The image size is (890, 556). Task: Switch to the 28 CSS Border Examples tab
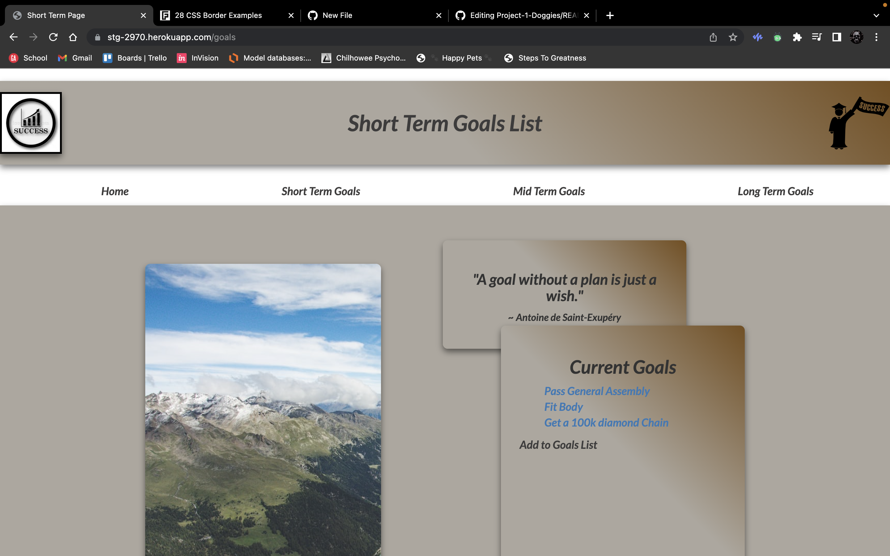coord(218,15)
